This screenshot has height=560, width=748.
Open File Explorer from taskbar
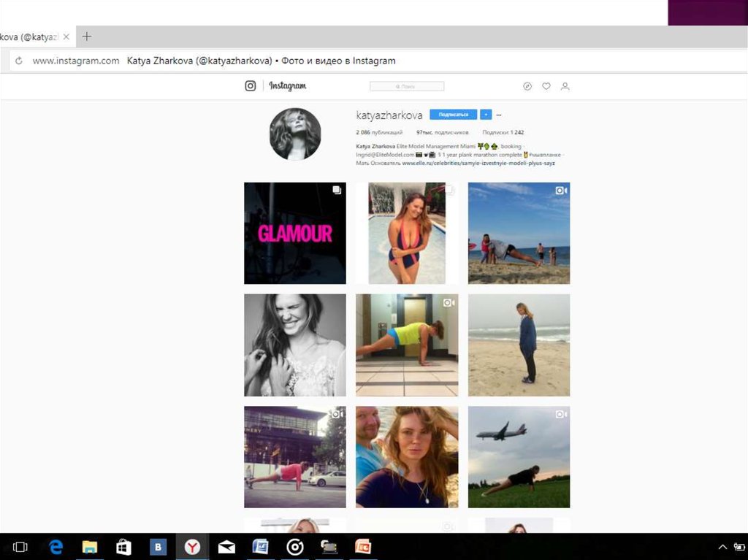point(89,547)
